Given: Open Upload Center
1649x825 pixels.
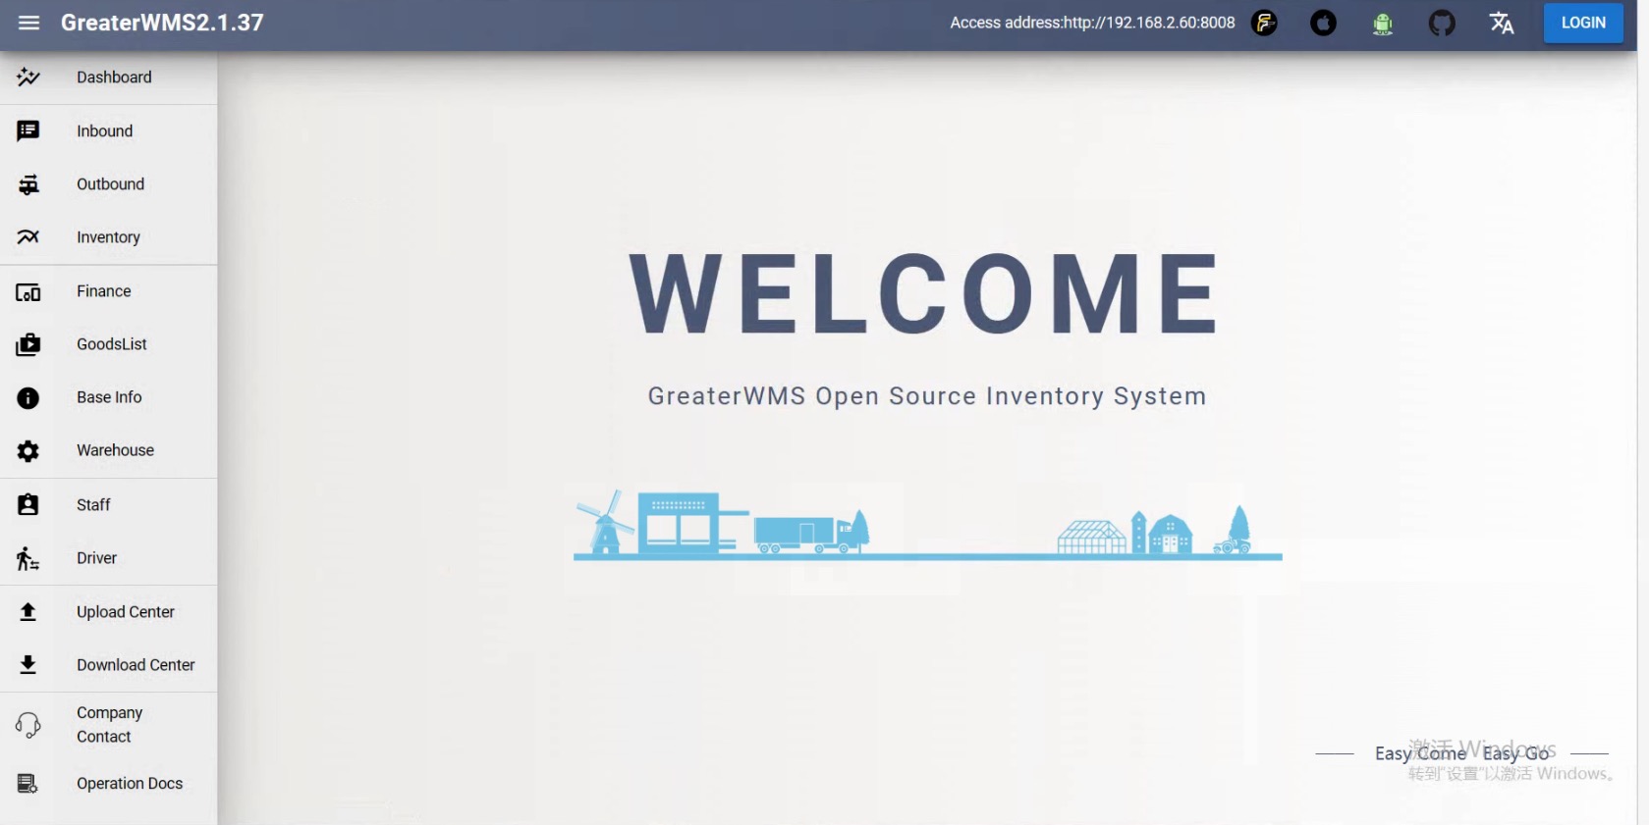Looking at the screenshot, I should point(109,612).
